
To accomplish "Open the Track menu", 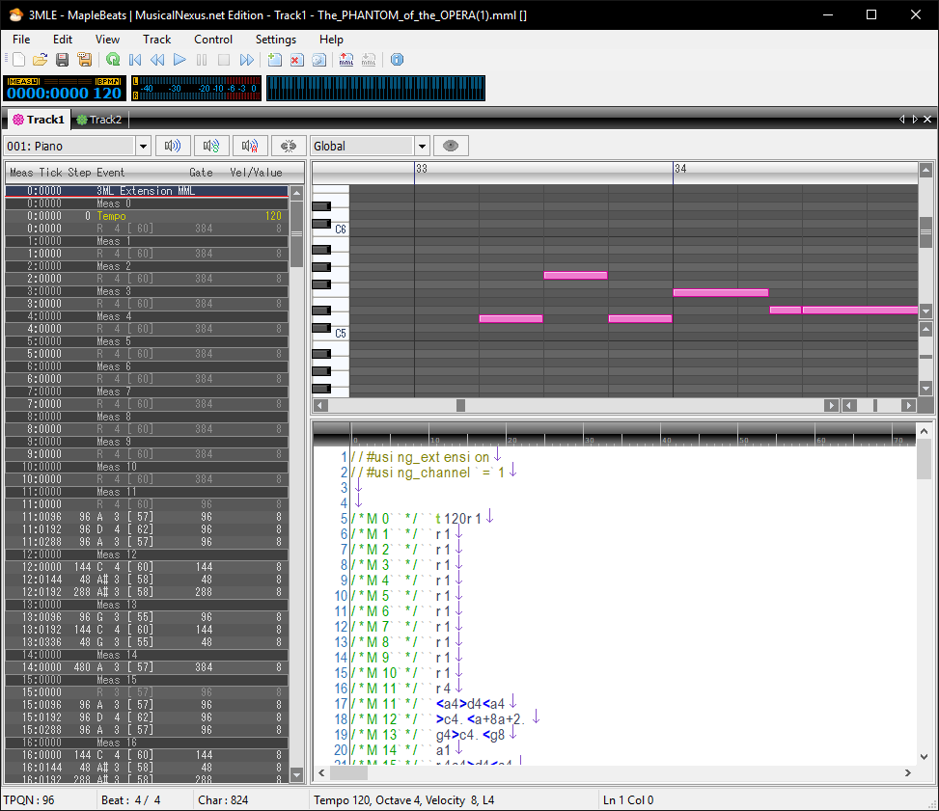I will coord(157,39).
